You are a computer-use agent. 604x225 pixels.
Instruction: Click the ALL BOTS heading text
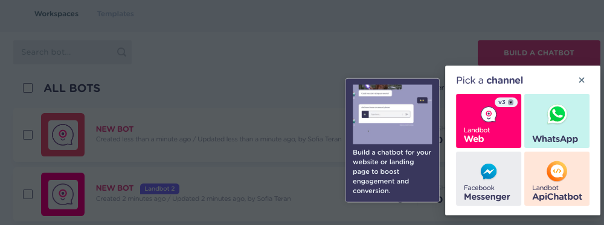coord(72,88)
